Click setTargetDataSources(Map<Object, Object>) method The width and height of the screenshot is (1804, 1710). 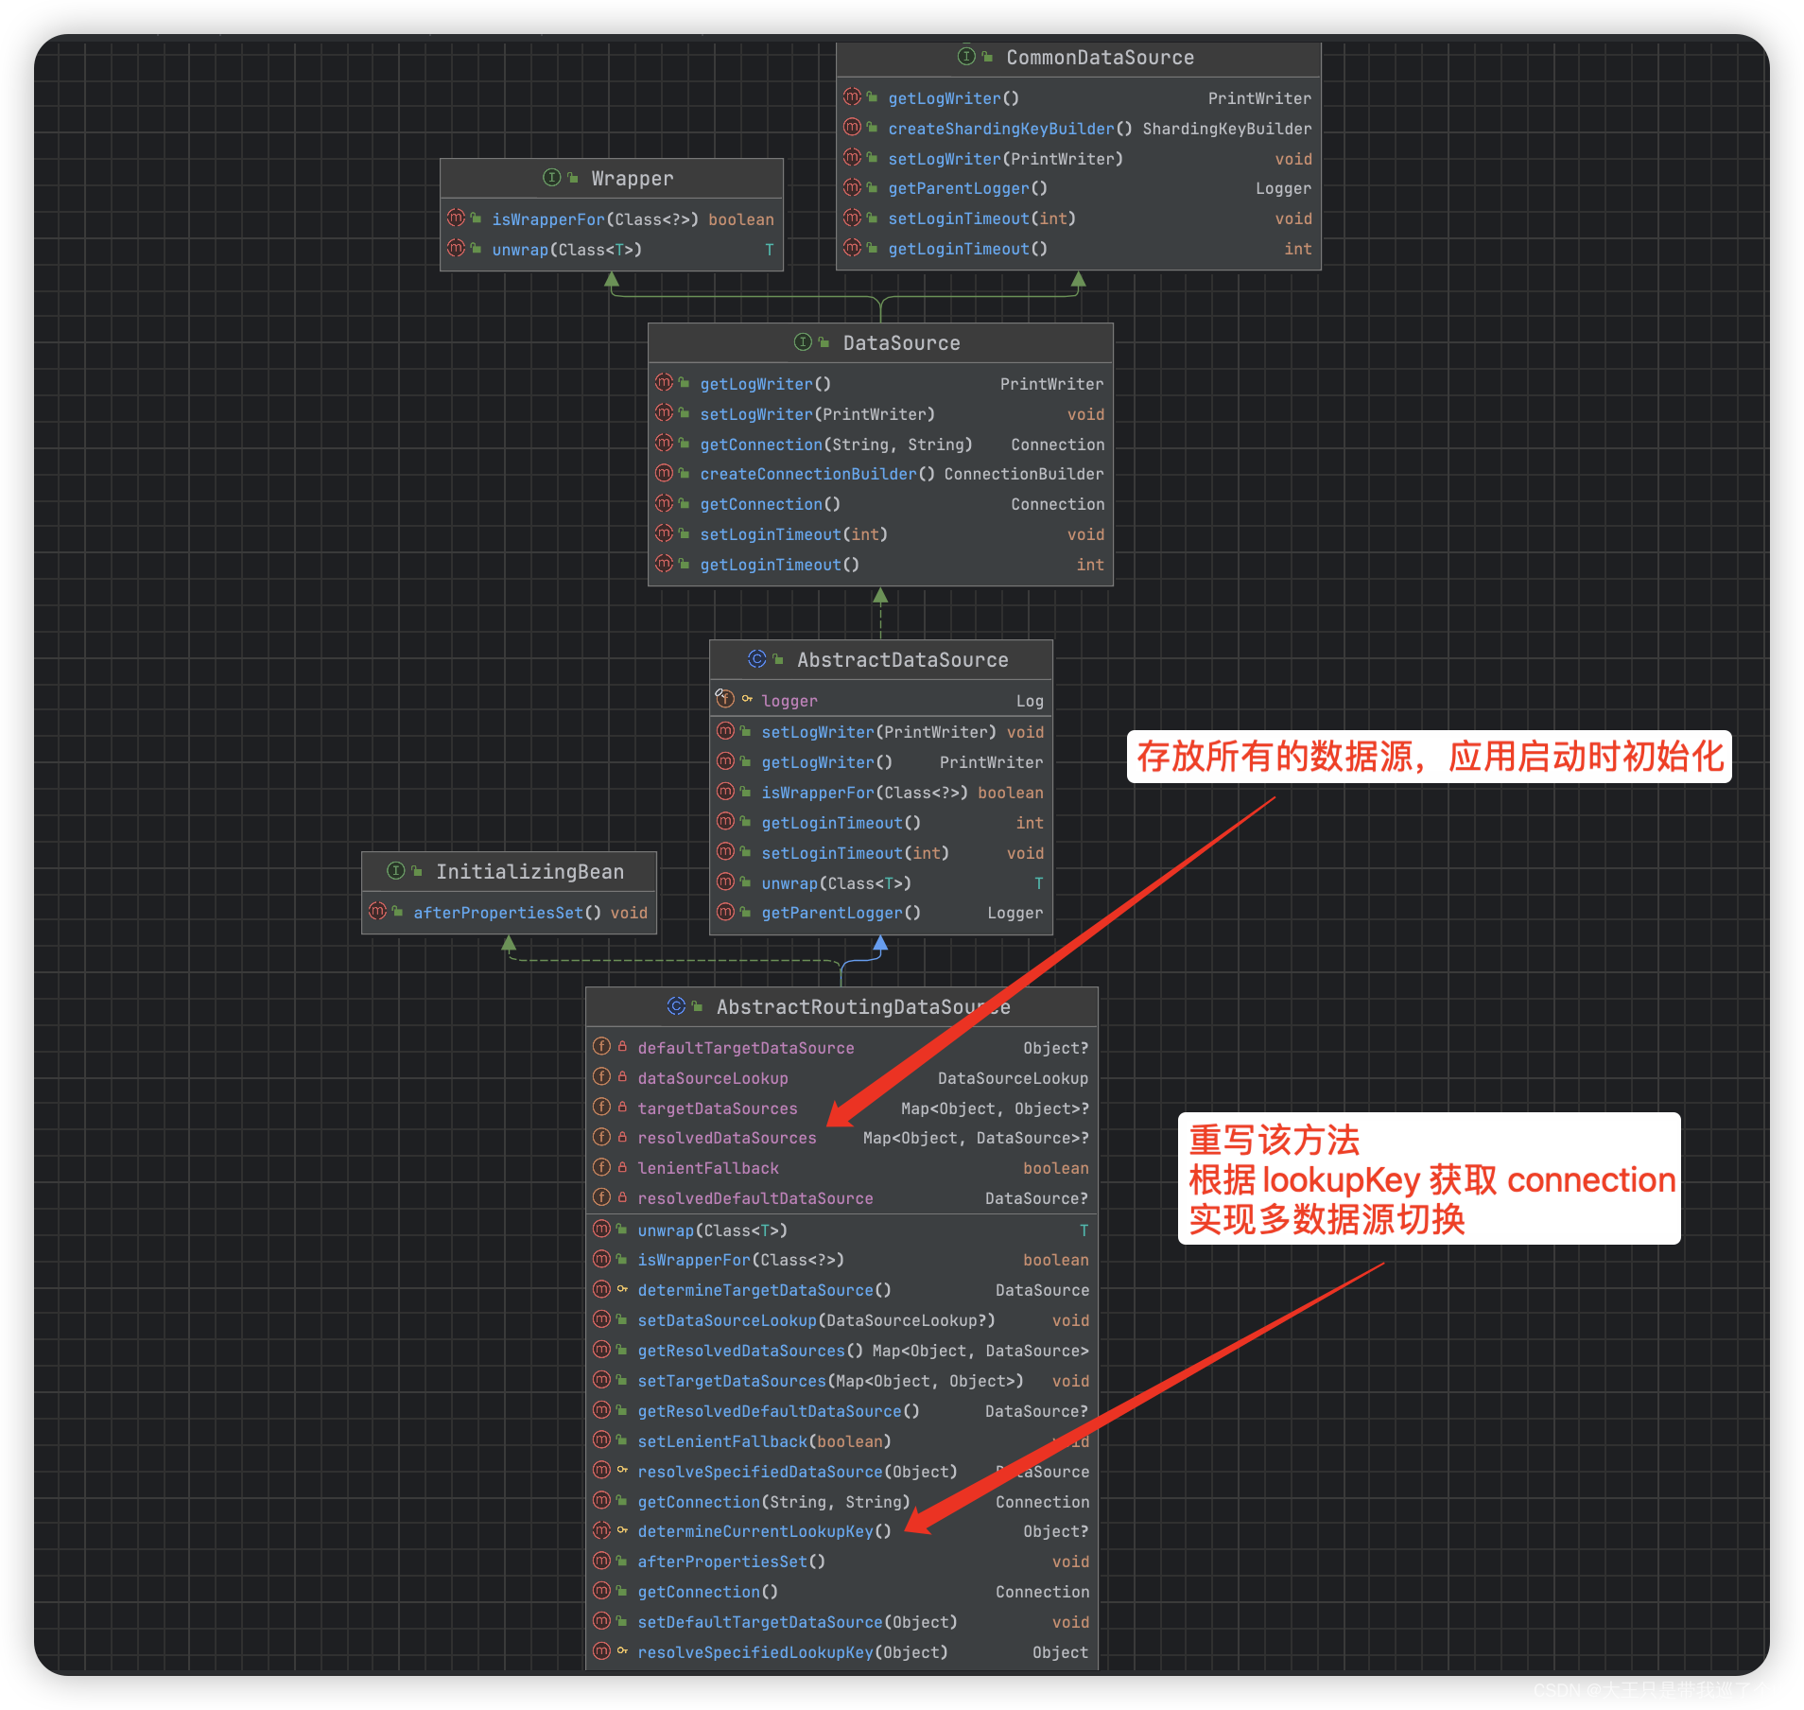point(830,1381)
